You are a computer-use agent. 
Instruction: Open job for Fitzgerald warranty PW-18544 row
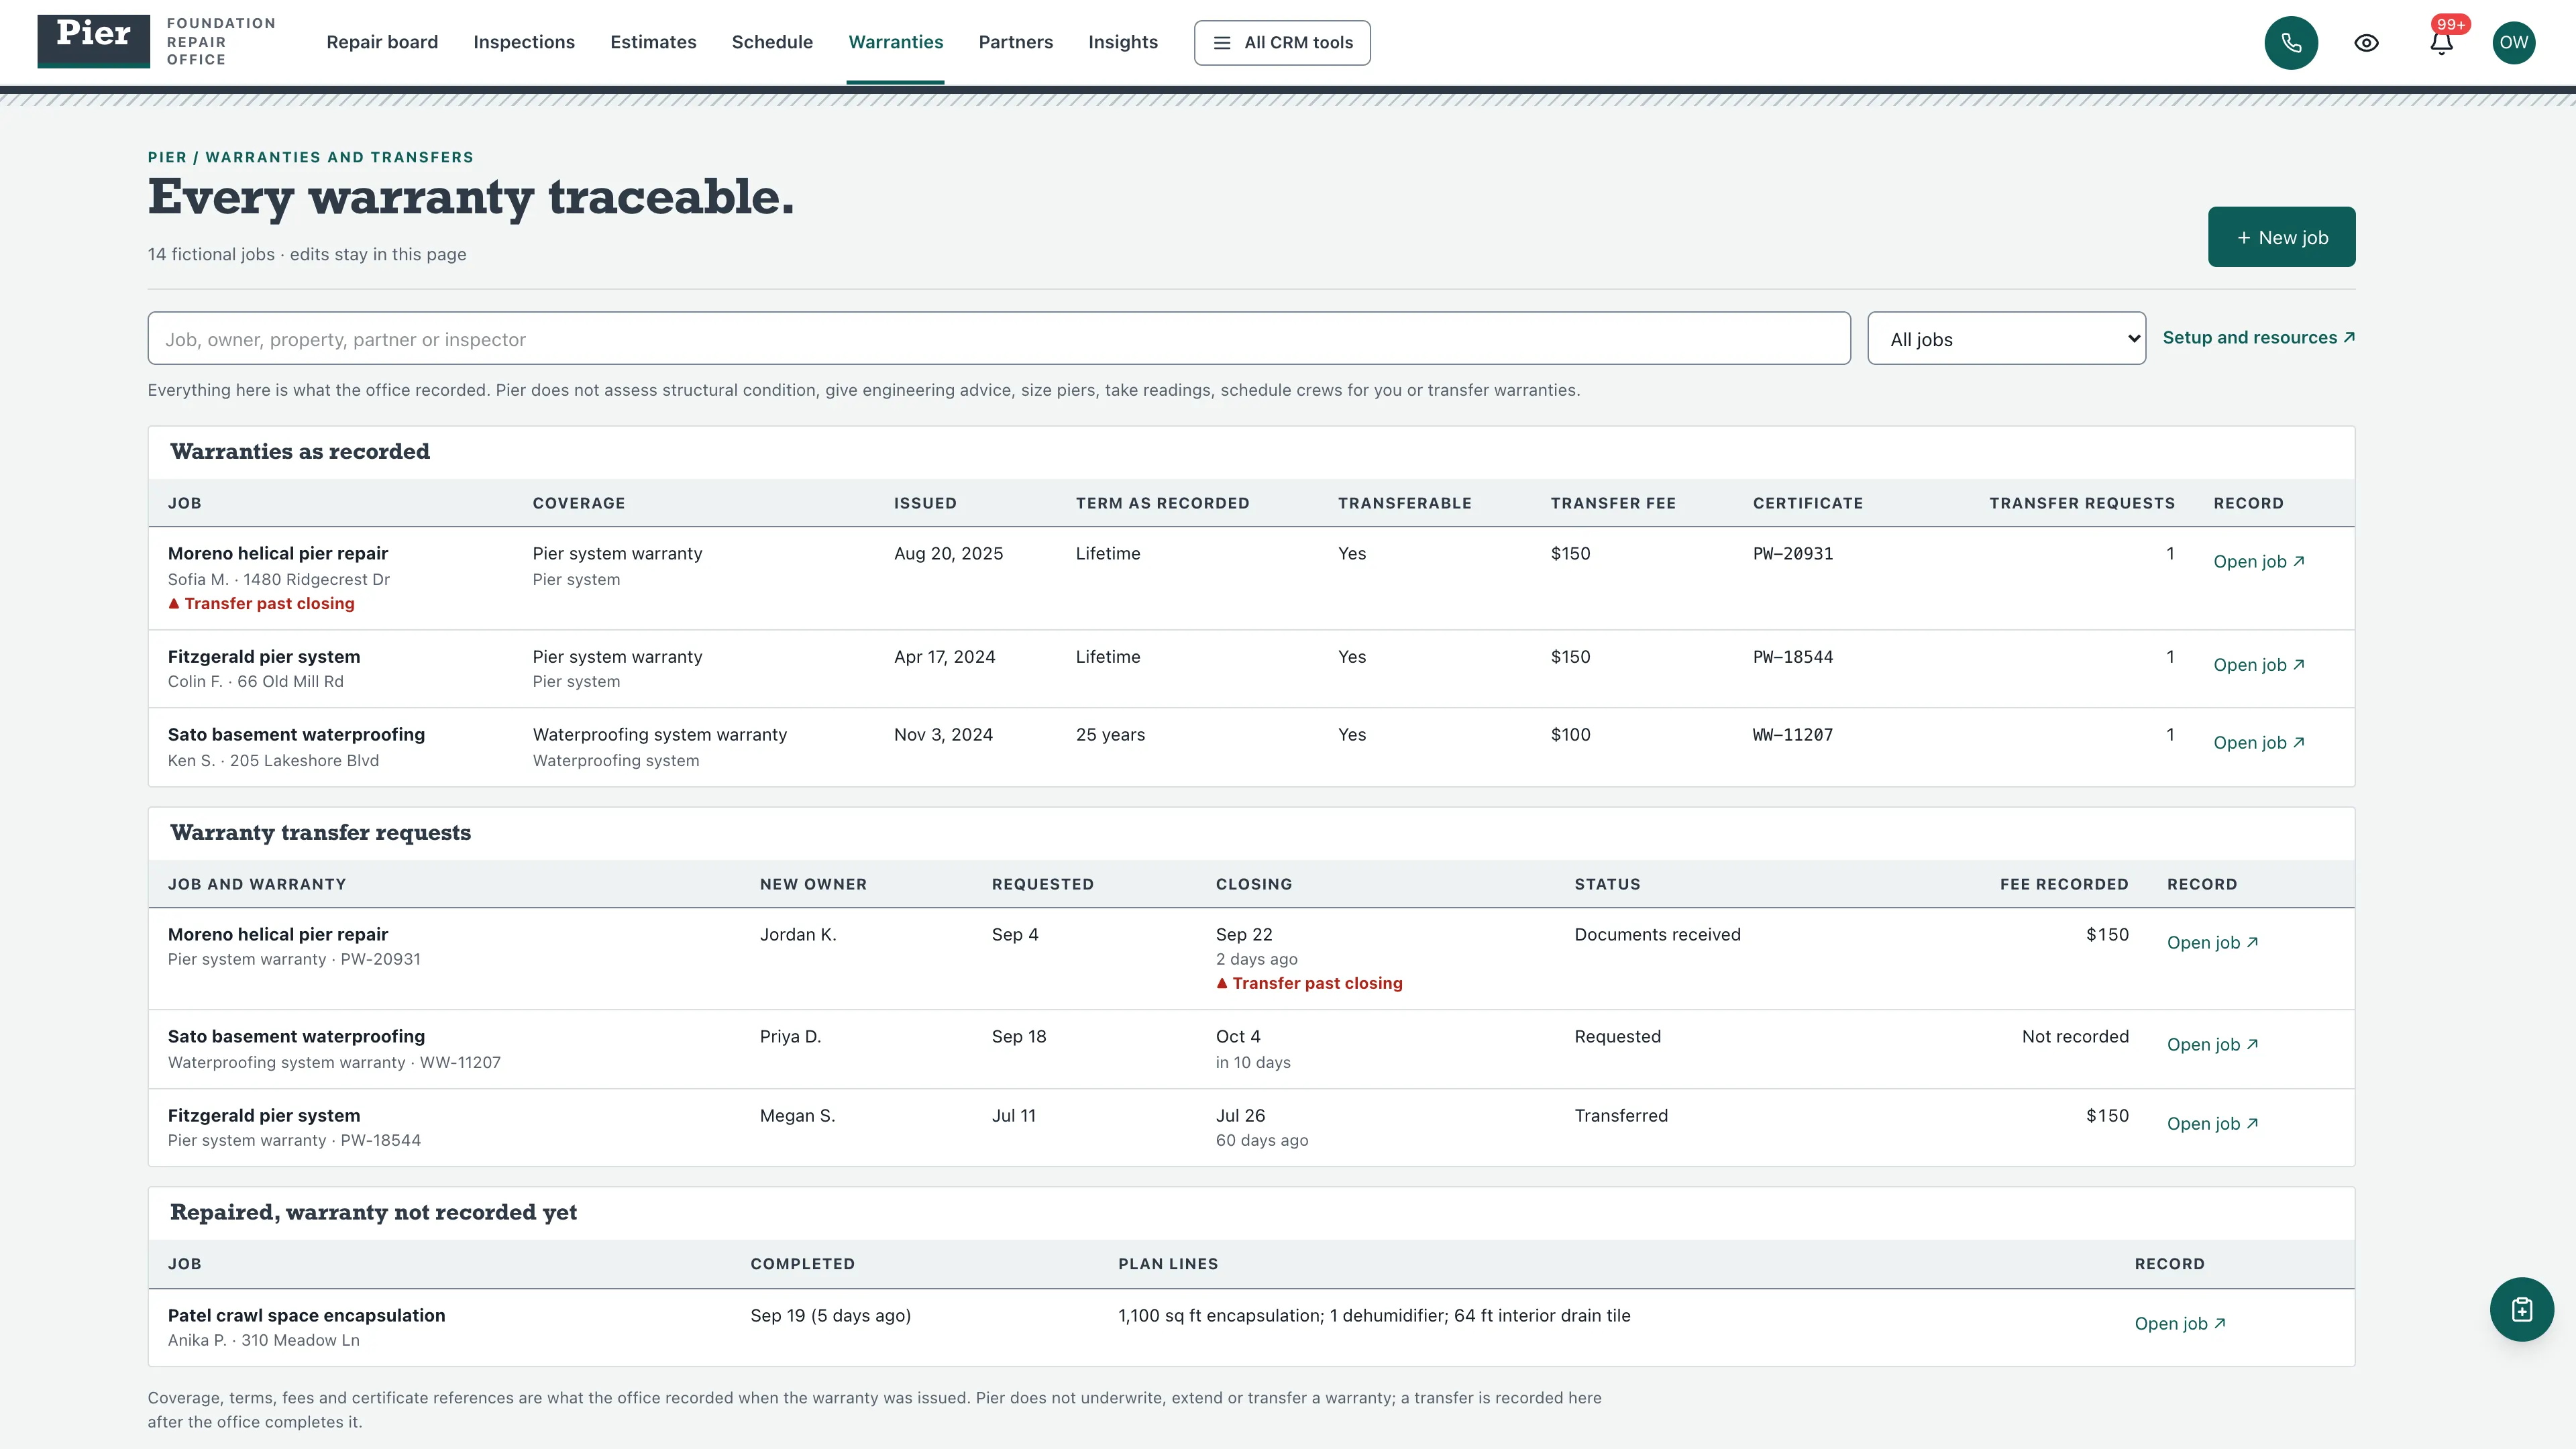[x=2258, y=665]
